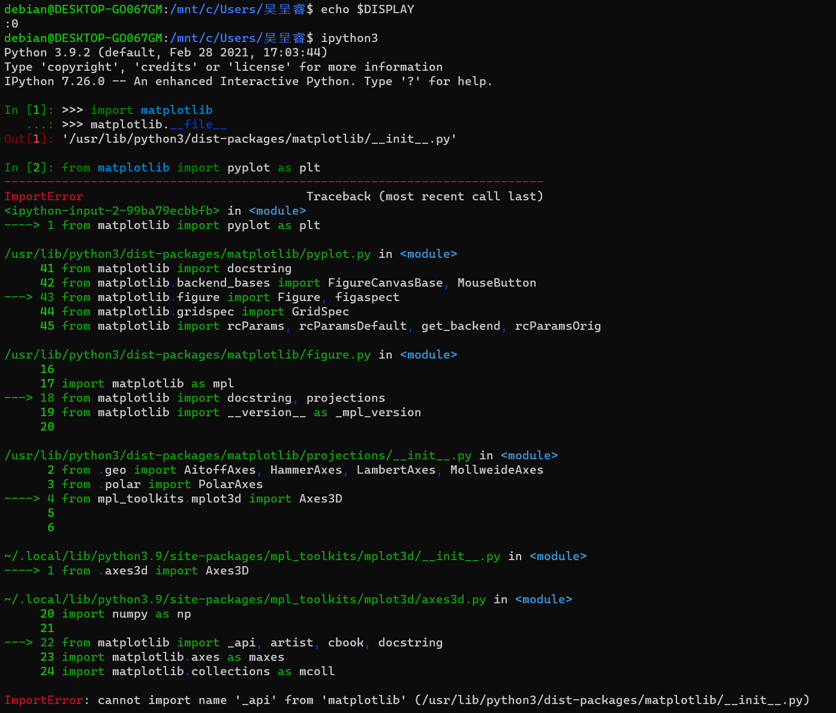Click 'Traceback (most recent call last)' text

click(425, 196)
